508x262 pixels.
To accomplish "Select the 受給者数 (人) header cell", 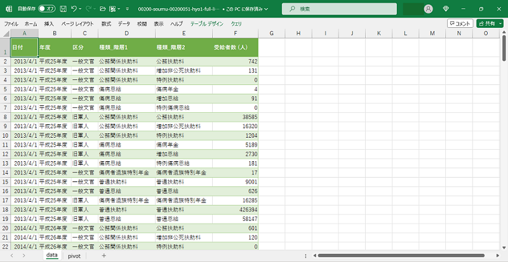I will click(234, 47).
